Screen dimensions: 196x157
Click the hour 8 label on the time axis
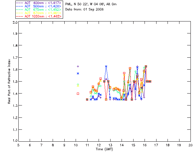click(53, 145)
